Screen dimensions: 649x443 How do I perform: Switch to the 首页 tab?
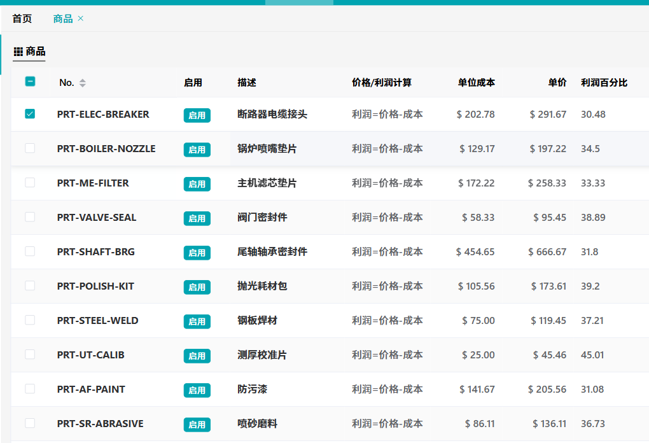22,18
